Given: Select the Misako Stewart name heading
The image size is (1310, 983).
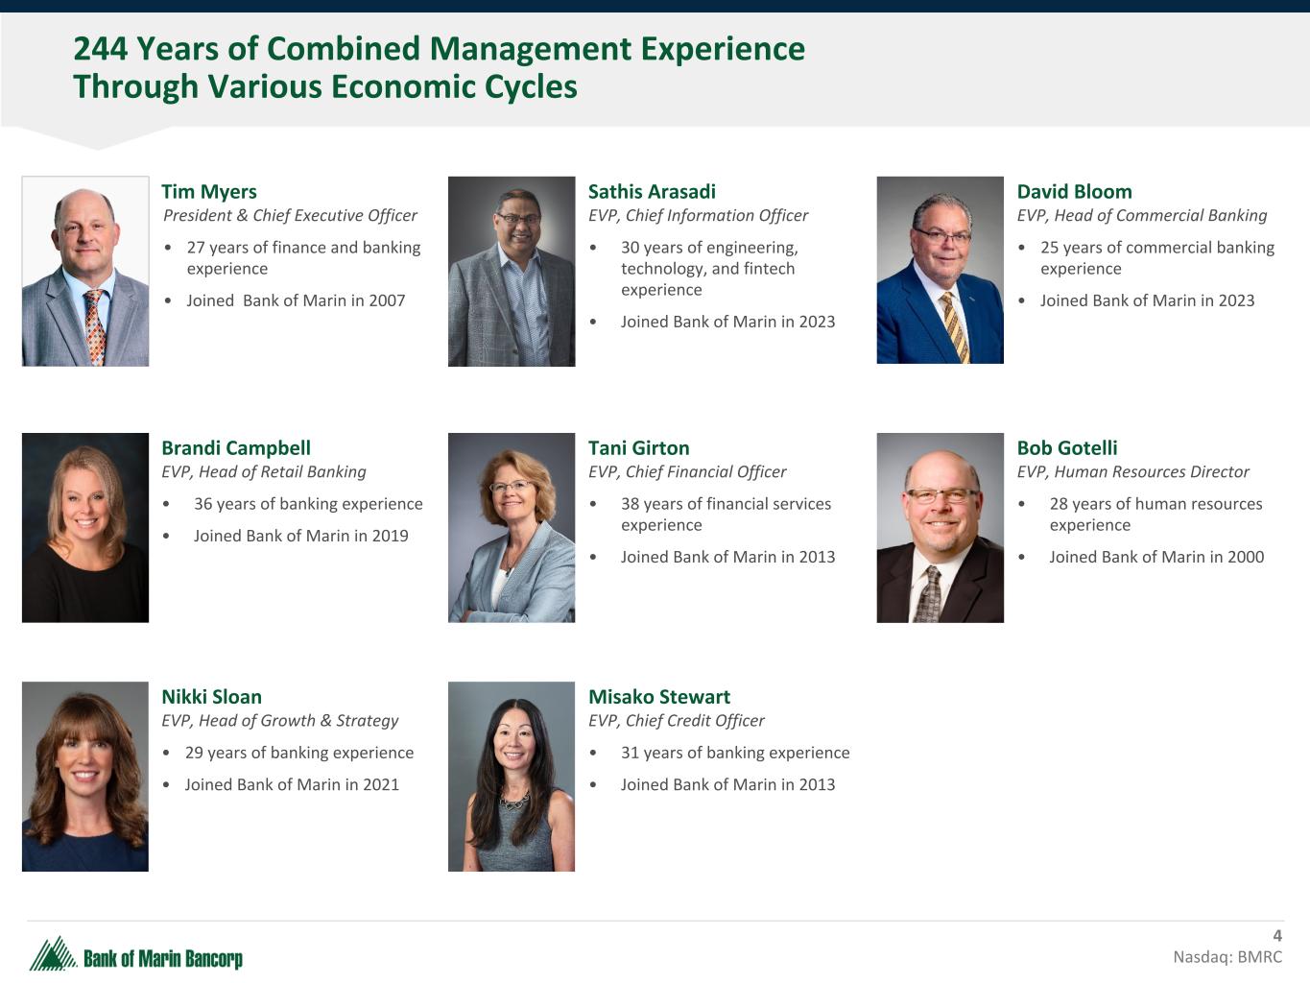Looking at the screenshot, I should click(659, 697).
